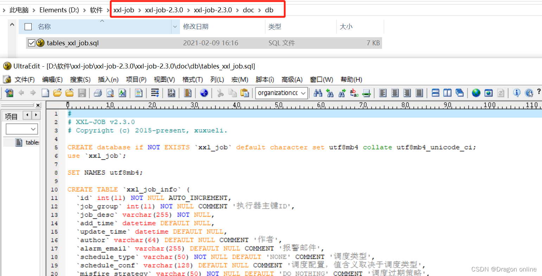Click the paste clipboard icon
Image resolution: width=542 pixels, height=276 pixels.
coord(245,93)
